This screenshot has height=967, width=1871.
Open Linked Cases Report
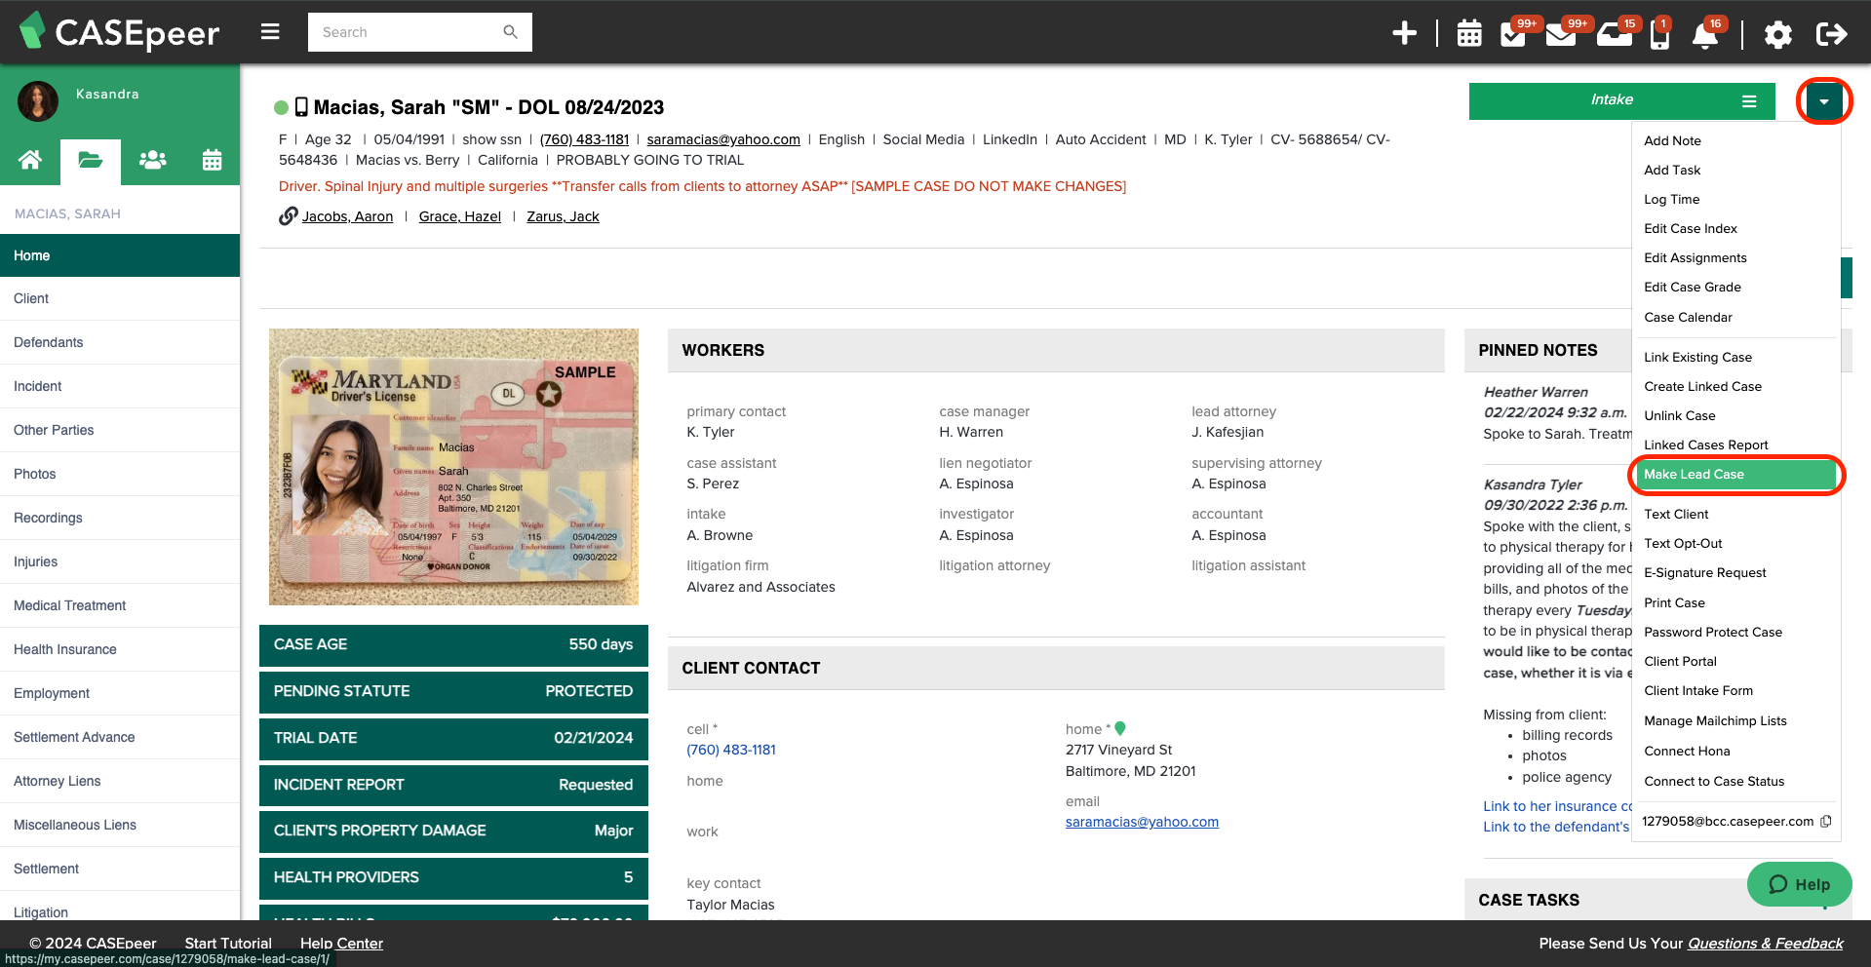coord(1705,445)
